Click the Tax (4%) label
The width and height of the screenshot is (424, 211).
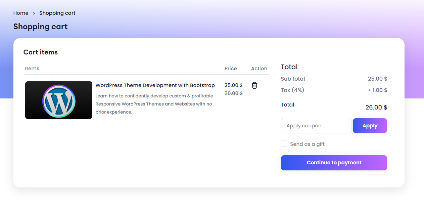(292, 90)
